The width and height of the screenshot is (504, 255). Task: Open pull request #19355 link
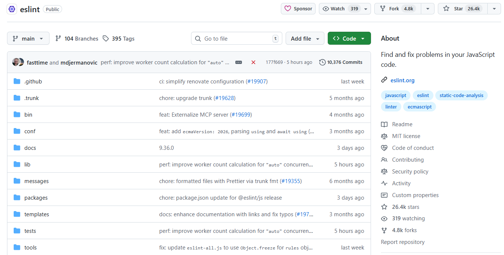pos(291,181)
